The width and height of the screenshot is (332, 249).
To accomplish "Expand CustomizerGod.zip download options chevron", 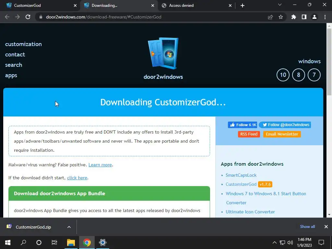I will tap(69, 227).
